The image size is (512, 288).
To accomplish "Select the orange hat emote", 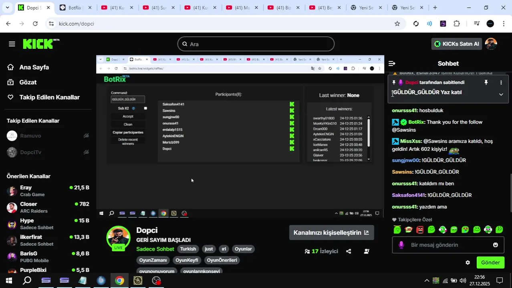I will 408,230.
